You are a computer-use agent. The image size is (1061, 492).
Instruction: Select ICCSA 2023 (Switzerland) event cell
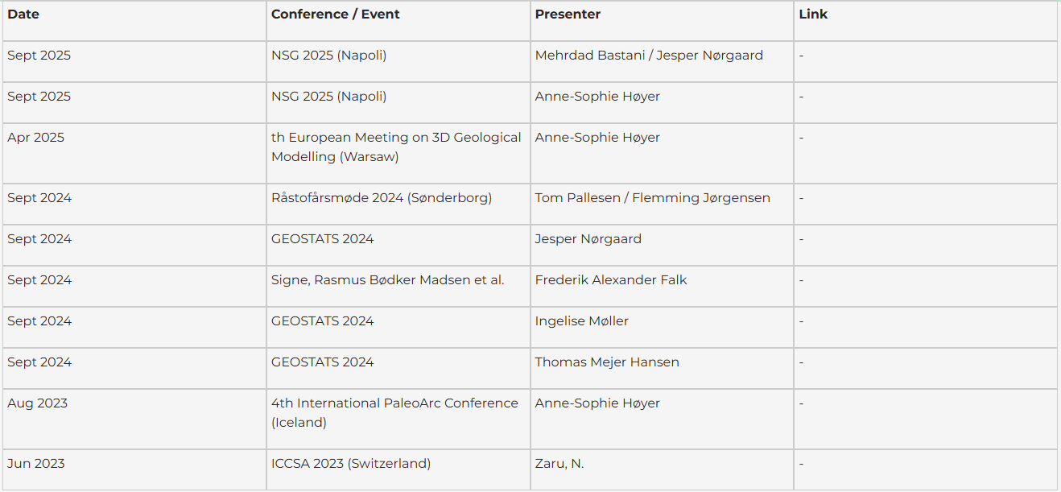351,464
